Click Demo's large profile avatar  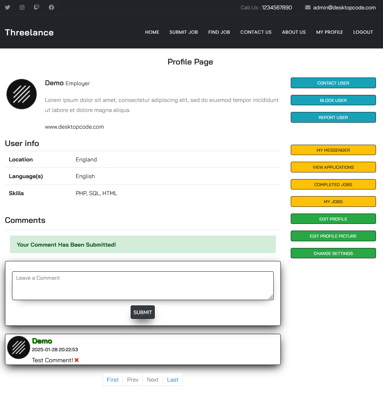pyautogui.click(x=22, y=94)
